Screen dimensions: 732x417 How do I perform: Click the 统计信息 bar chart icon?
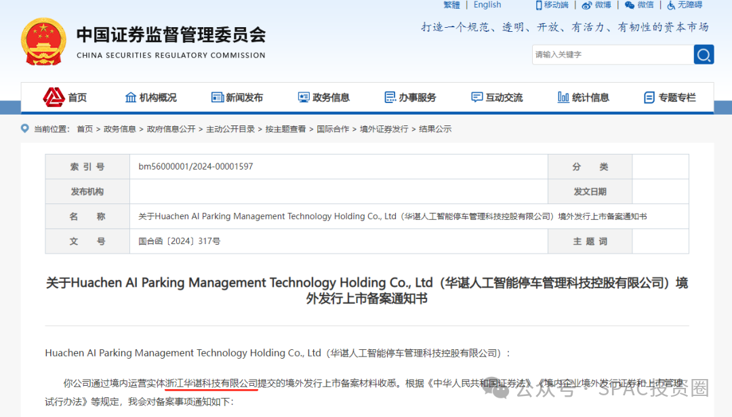pyautogui.click(x=563, y=97)
